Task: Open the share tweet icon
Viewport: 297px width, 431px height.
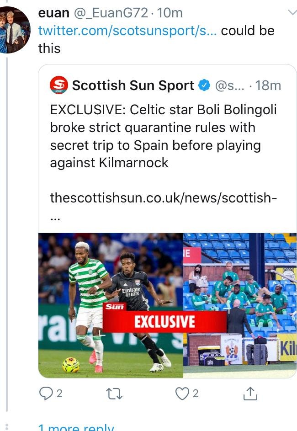Action: click(250, 394)
